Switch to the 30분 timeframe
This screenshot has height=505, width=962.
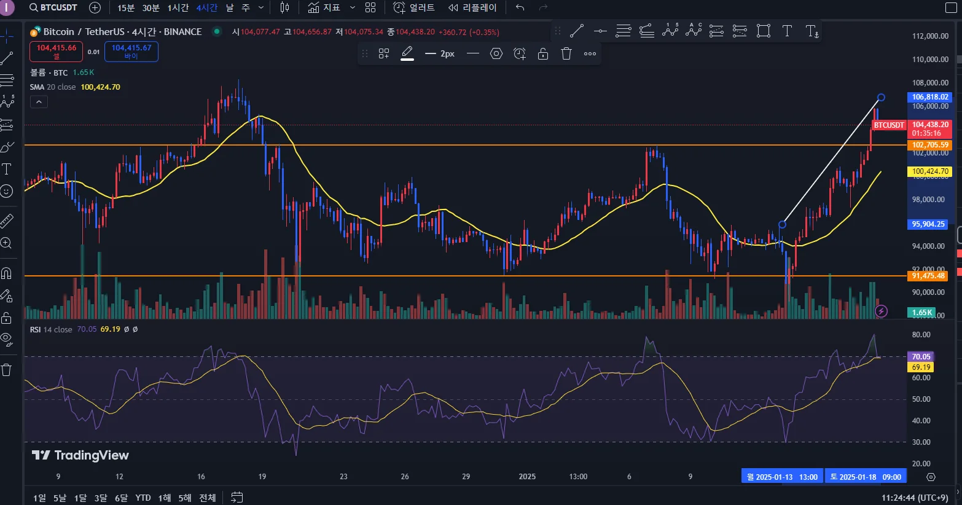(x=151, y=7)
